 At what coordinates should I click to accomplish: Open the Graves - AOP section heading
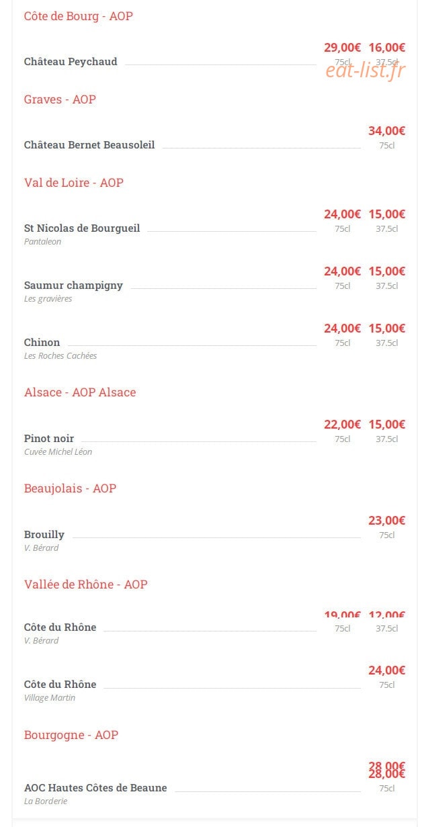(60, 99)
